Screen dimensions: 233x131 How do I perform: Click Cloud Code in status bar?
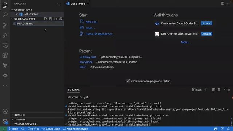click(51, 129)
